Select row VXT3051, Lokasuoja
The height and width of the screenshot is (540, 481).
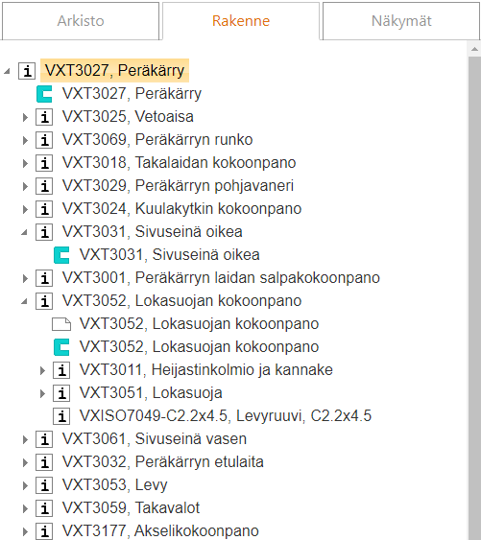pos(151,393)
